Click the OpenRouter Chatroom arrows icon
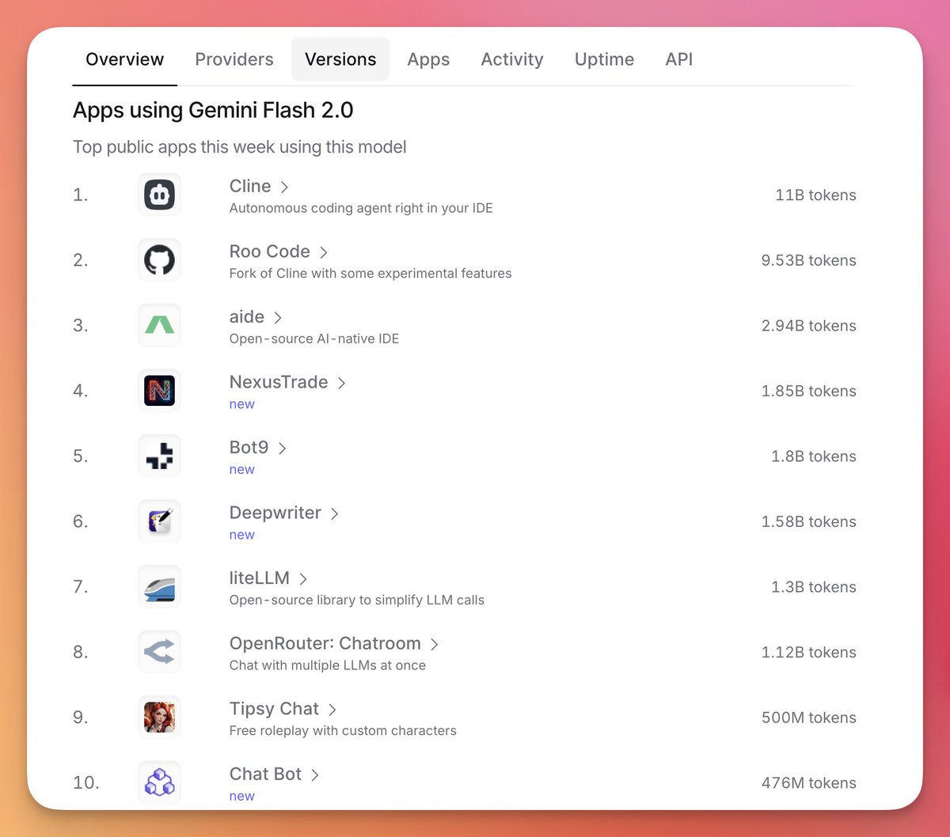 [159, 652]
